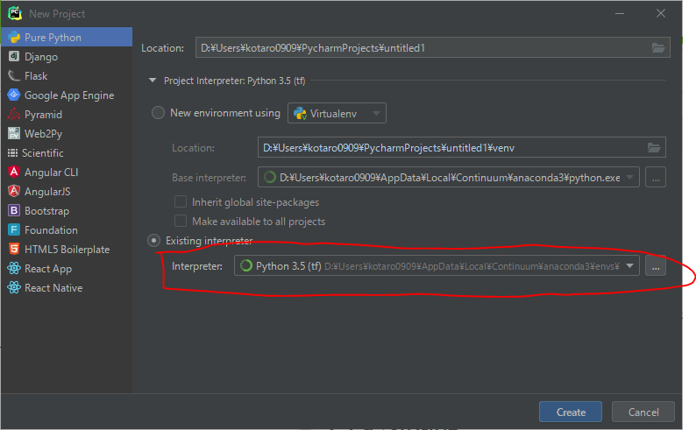
Task: Enable Inherit global site-packages checkbox
Action: (181, 201)
